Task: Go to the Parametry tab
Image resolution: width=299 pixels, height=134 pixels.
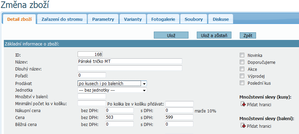Action: coord(103,19)
